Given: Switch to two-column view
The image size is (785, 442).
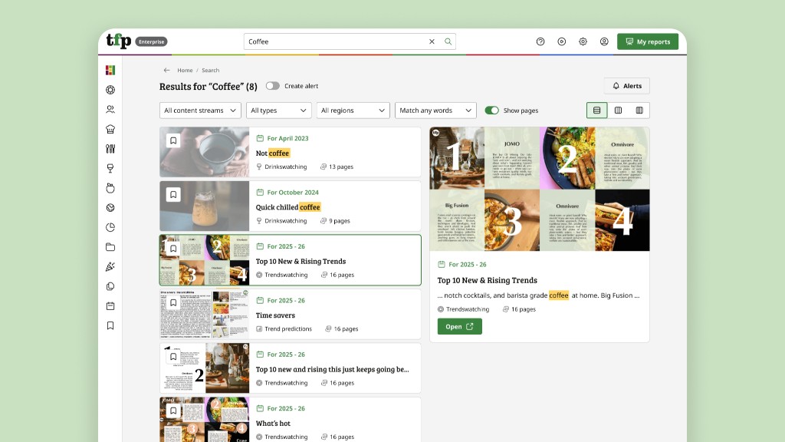Looking at the screenshot, I should (x=619, y=110).
